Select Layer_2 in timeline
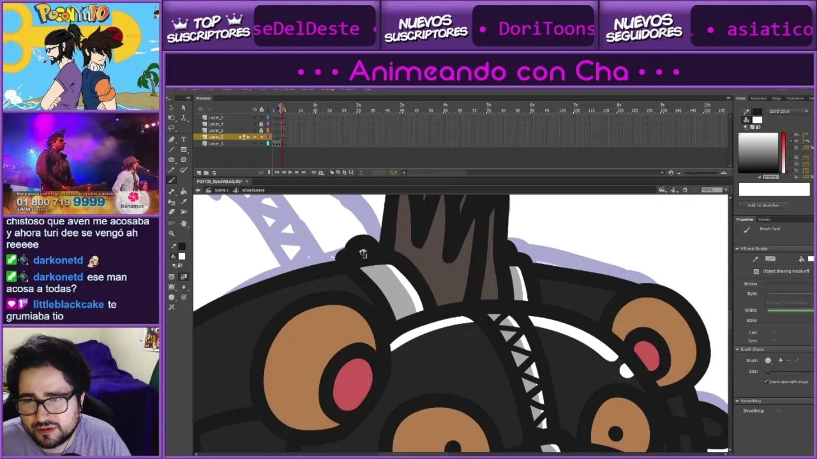Viewport: 817px width, 459px height. [x=216, y=136]
